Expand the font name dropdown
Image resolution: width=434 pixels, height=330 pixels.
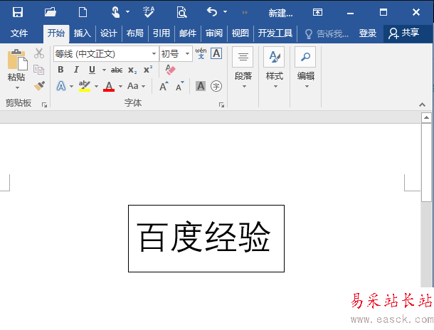(154, 53)
